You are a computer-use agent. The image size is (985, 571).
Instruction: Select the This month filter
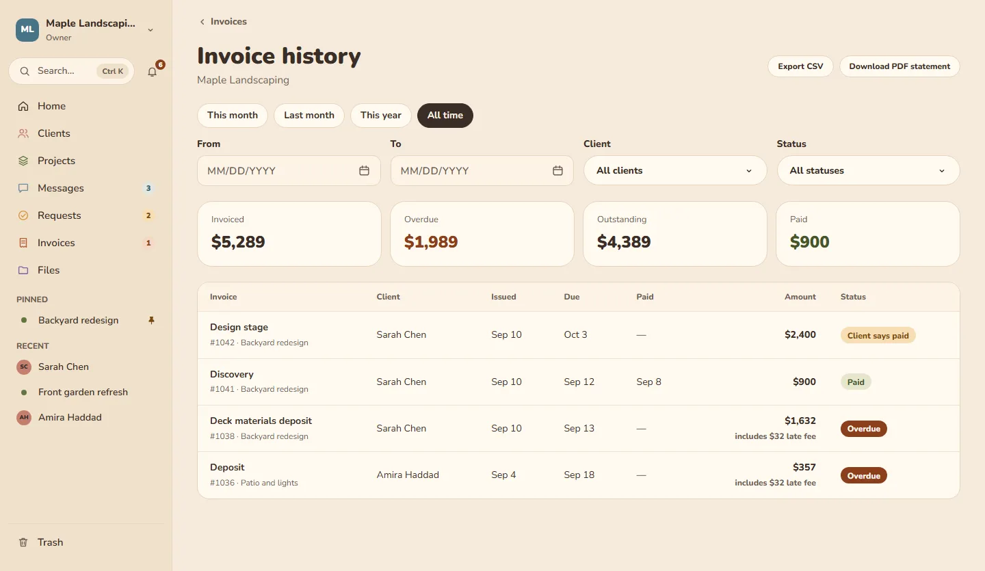[233, 115]
